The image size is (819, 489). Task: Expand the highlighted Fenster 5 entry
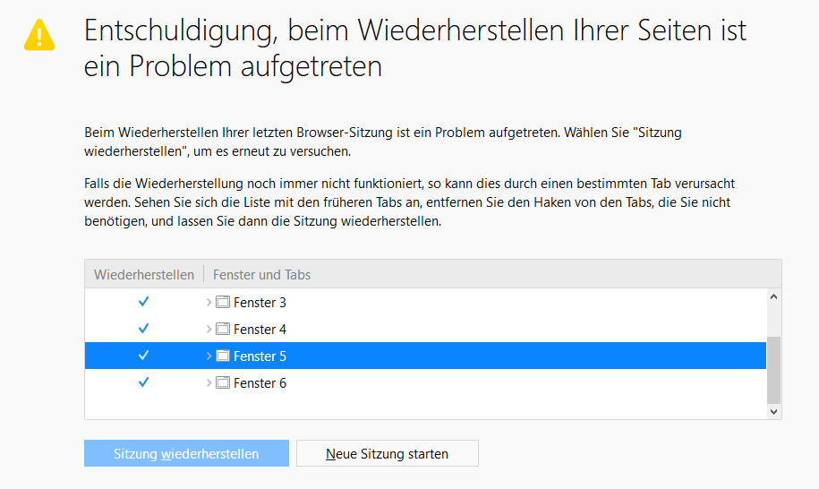click(x=209, y=356)
